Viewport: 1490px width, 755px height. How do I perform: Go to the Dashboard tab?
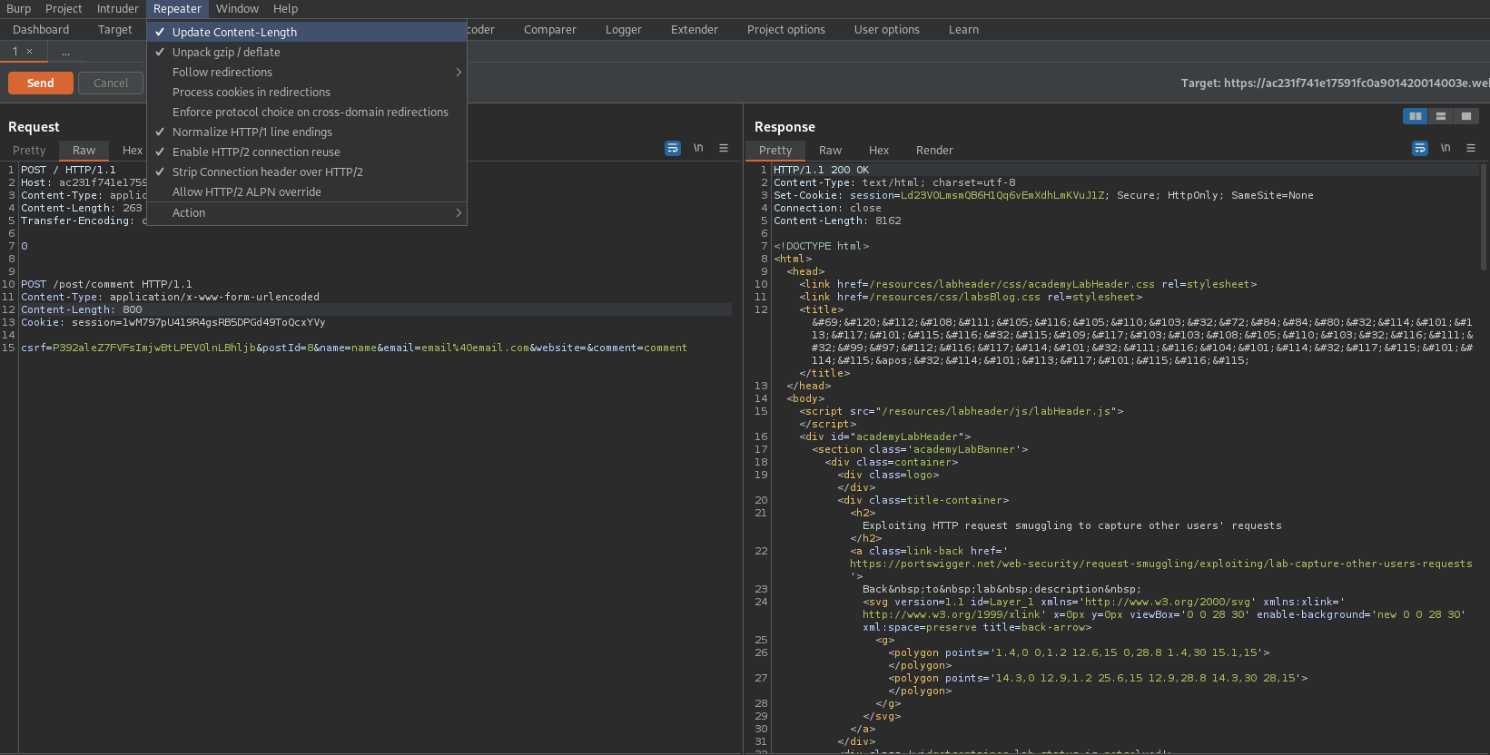tap(41, 29)
